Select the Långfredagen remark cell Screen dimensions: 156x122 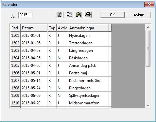coord(88,51)
